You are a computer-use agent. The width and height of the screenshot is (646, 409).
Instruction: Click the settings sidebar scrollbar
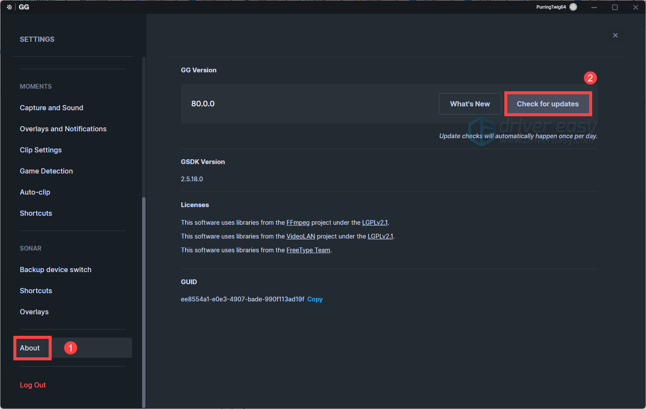tap(144, 301)
